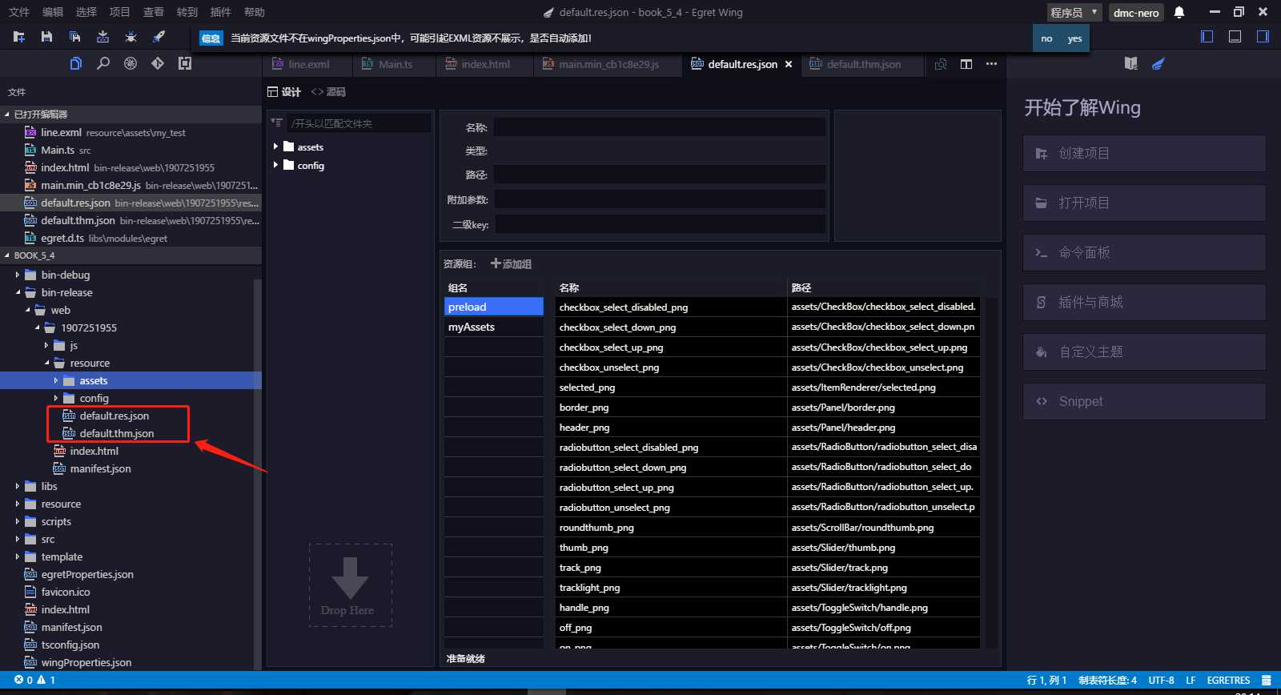The width and height of the screenshot is (1281, 695).
Task: Click the book guide icon in right panel
Action: click(1131, 63)
